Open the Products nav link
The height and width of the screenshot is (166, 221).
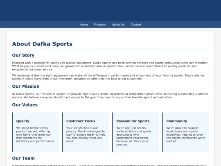click(100, 25)
